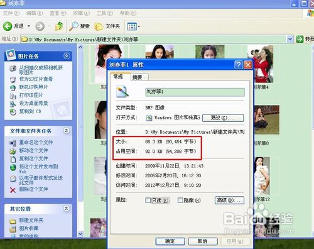Click the filename field showing 刘亦菲1

click(195, 92)
